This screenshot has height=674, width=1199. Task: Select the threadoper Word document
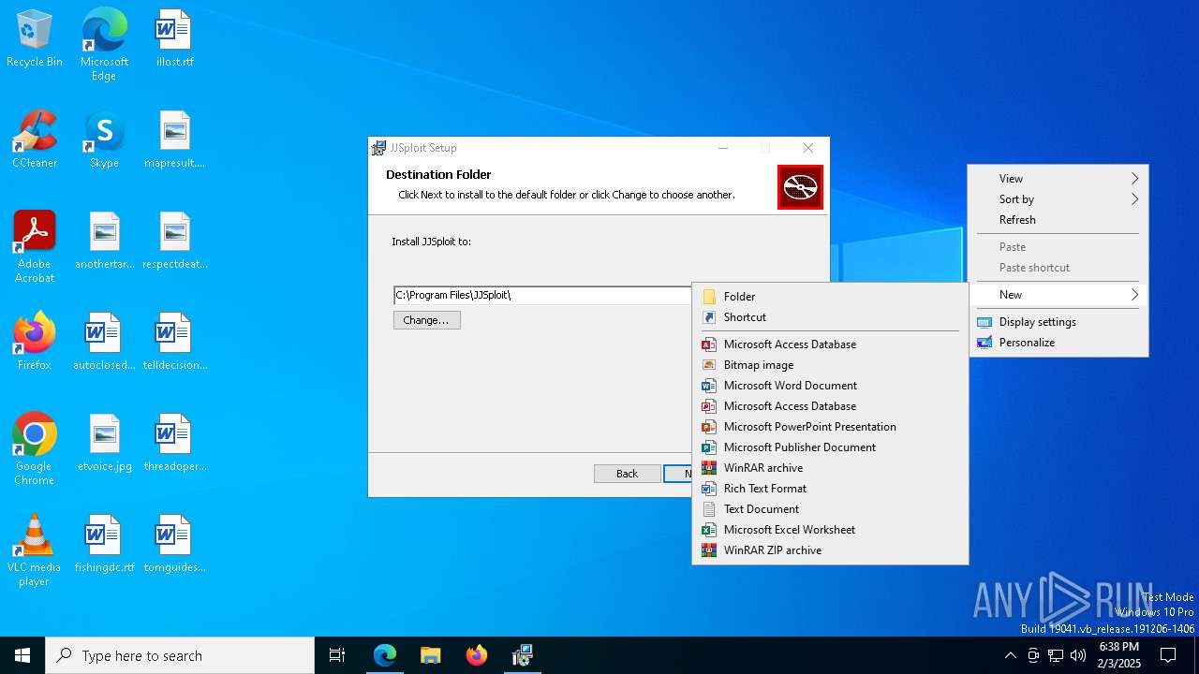[174, 444]
